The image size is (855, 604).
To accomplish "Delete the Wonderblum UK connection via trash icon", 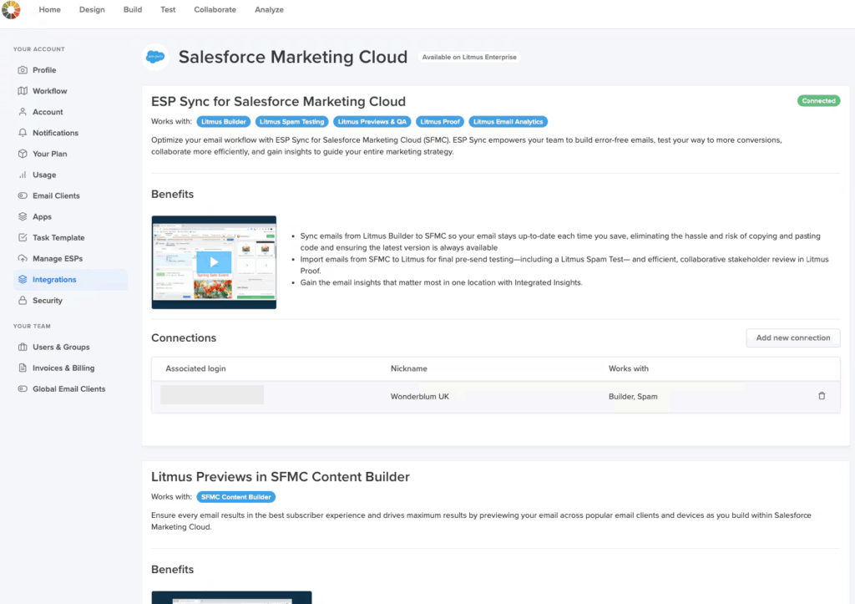I will (x=822, y=396).
